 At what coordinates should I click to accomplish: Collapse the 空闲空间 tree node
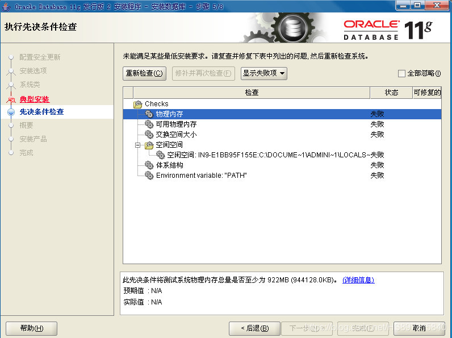(138, 145)
